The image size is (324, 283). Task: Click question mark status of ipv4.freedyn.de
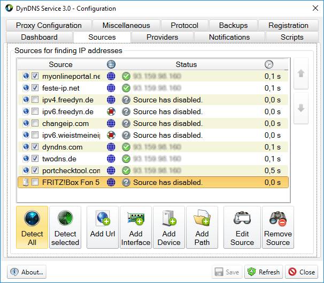point(126,100)
